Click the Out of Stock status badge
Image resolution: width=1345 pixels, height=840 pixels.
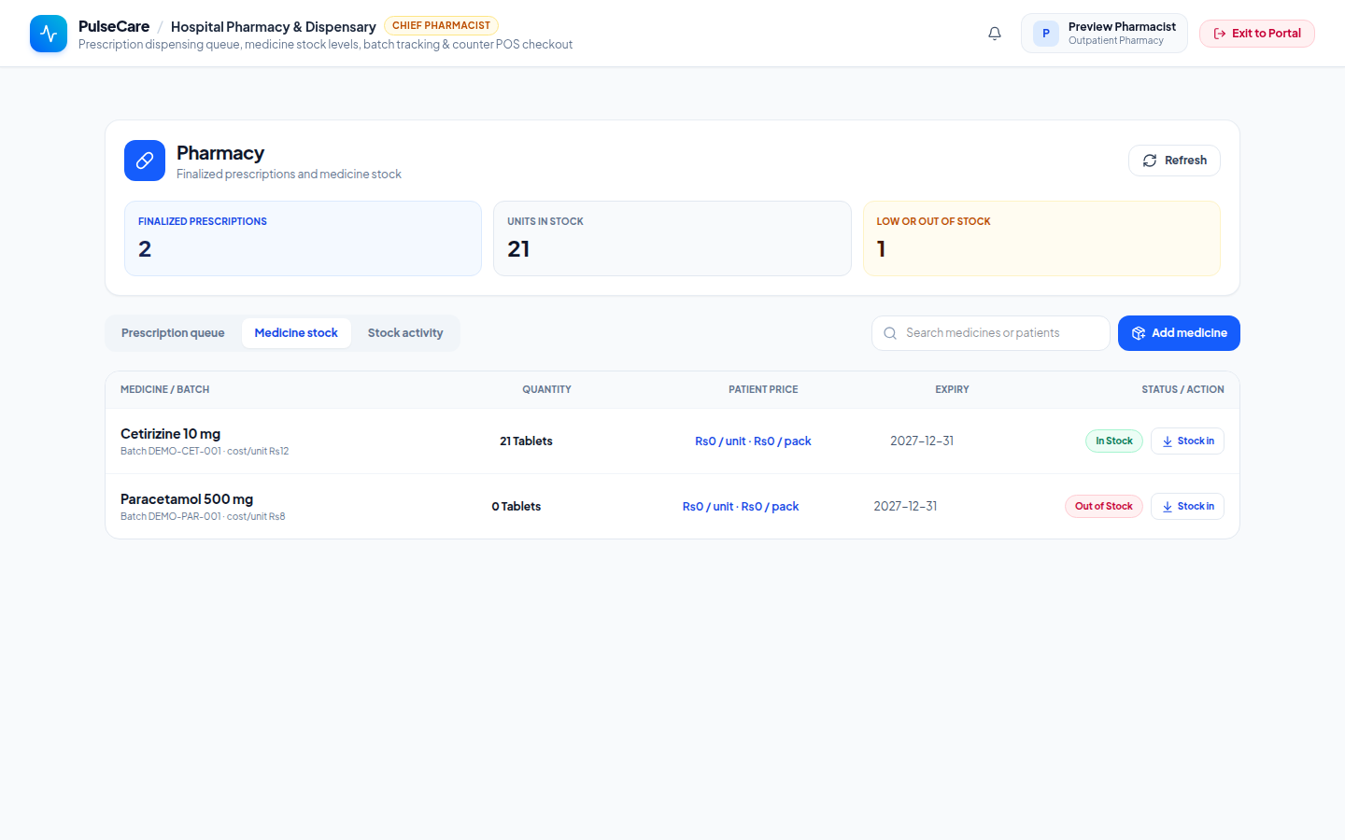[1104, 507]
